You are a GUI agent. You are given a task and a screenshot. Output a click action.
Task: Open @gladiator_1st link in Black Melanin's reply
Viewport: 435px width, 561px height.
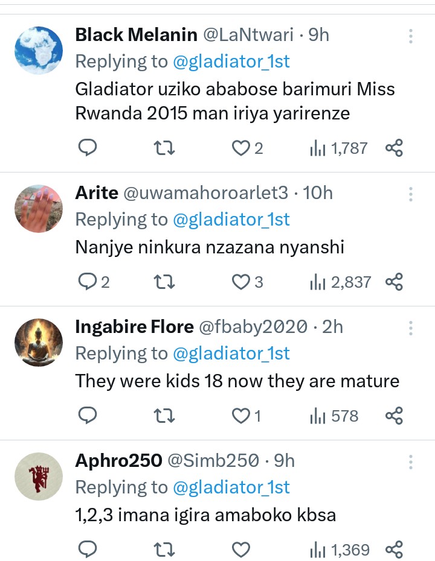pos(231,62)
